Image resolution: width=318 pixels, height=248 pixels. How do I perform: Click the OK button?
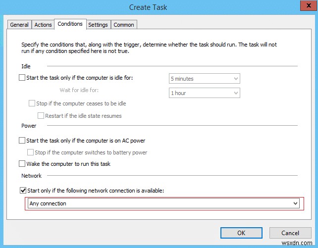click(241, 233)
